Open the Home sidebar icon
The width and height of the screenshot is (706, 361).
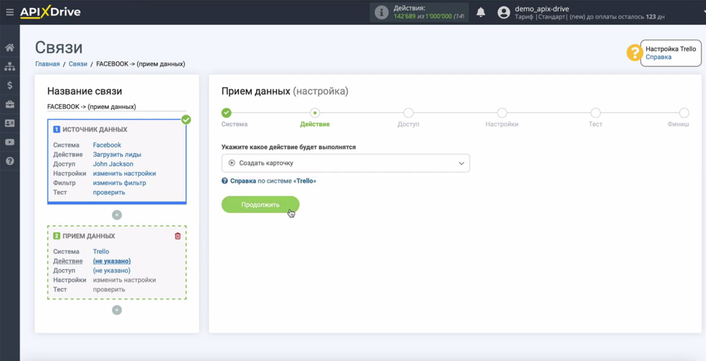coord(10,48)
